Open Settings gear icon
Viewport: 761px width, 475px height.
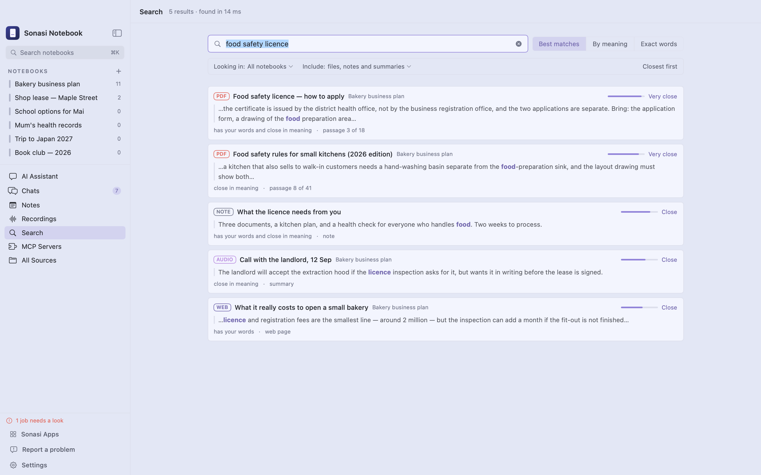(x=13, y=465)
